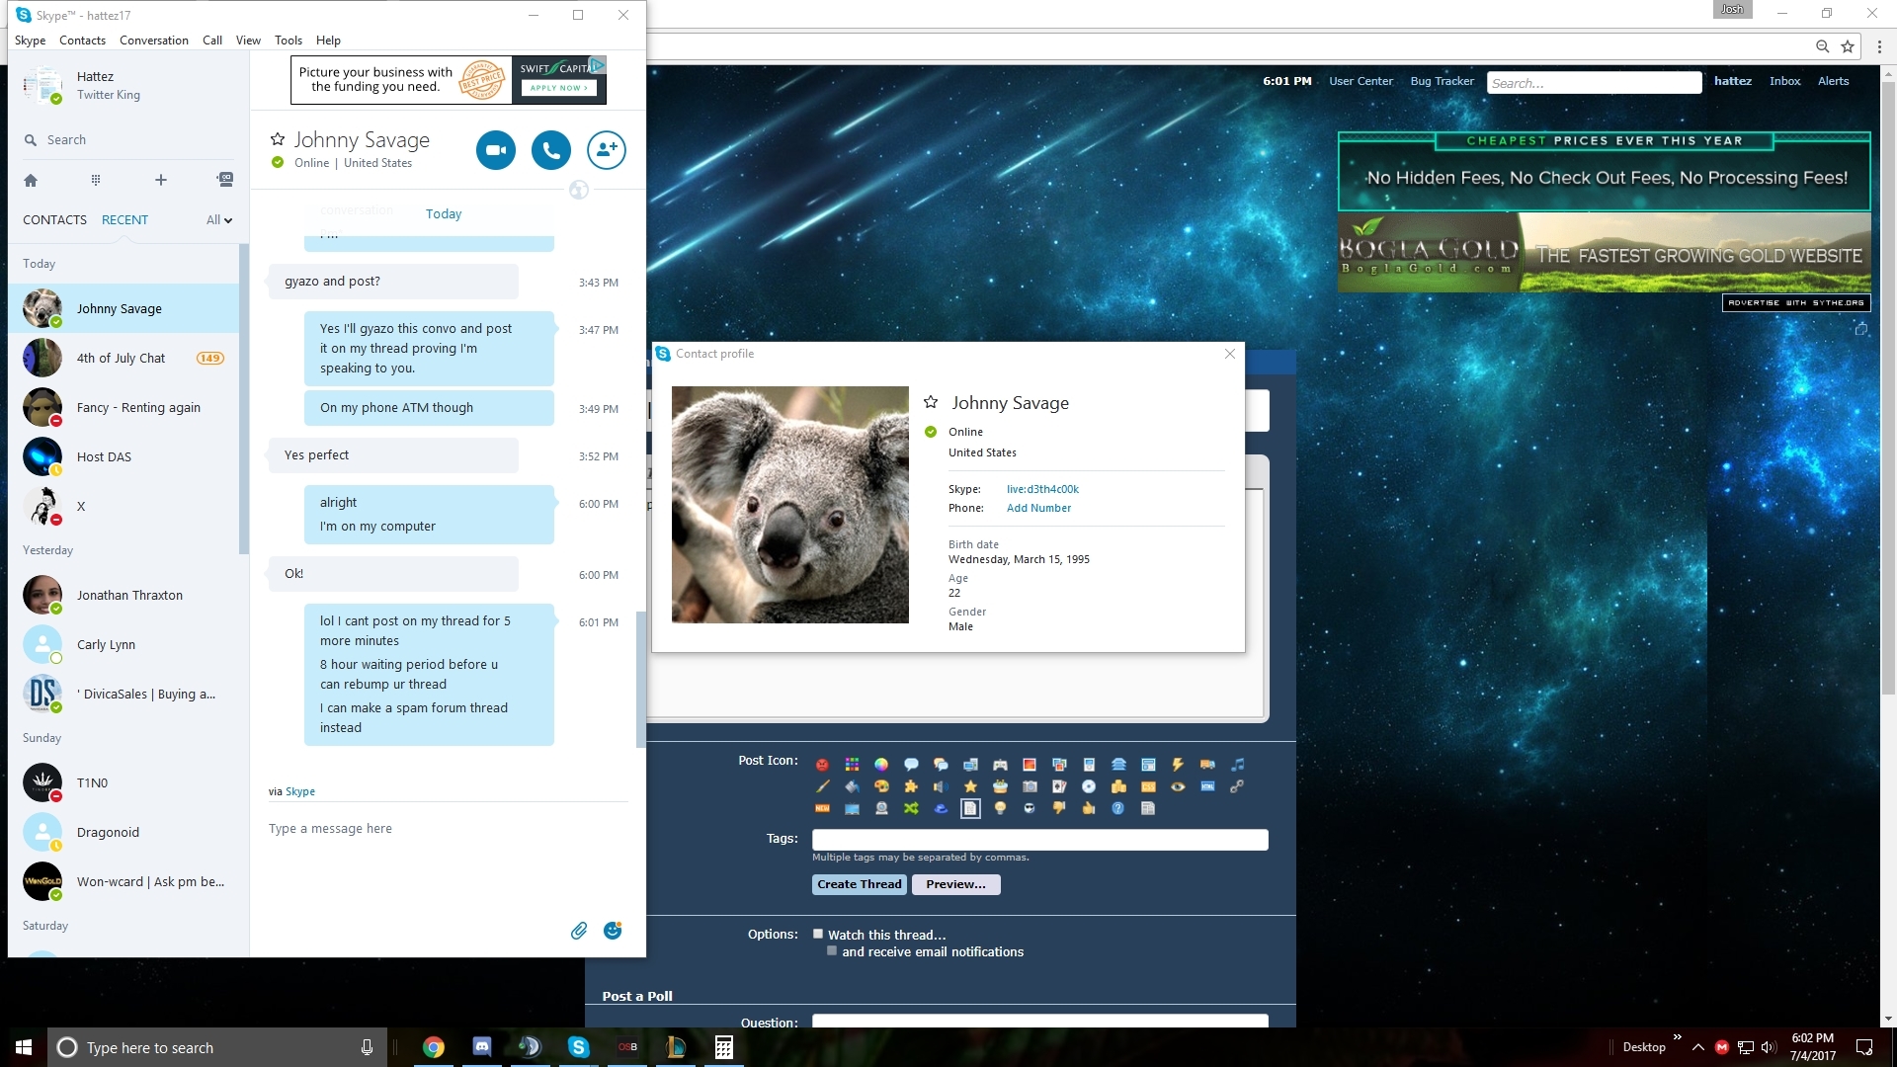Close the Contact profile popup

point(1230,354)
